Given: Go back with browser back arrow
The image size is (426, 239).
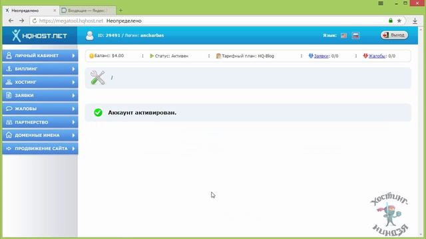Looking at the screenshot, I should 11,21.
